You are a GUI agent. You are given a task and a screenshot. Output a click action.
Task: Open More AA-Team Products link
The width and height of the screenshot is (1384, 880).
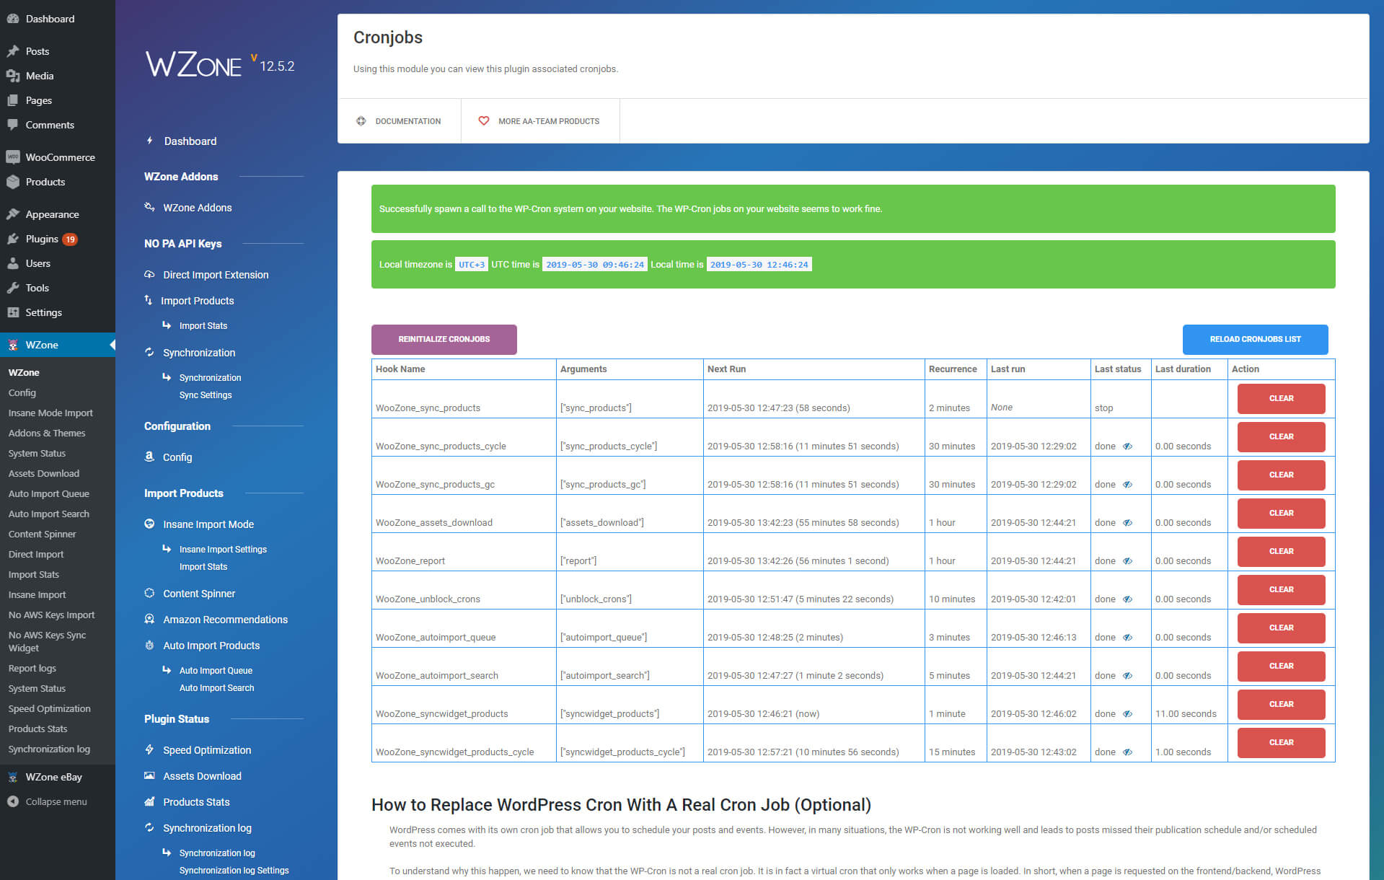point(540,121)
